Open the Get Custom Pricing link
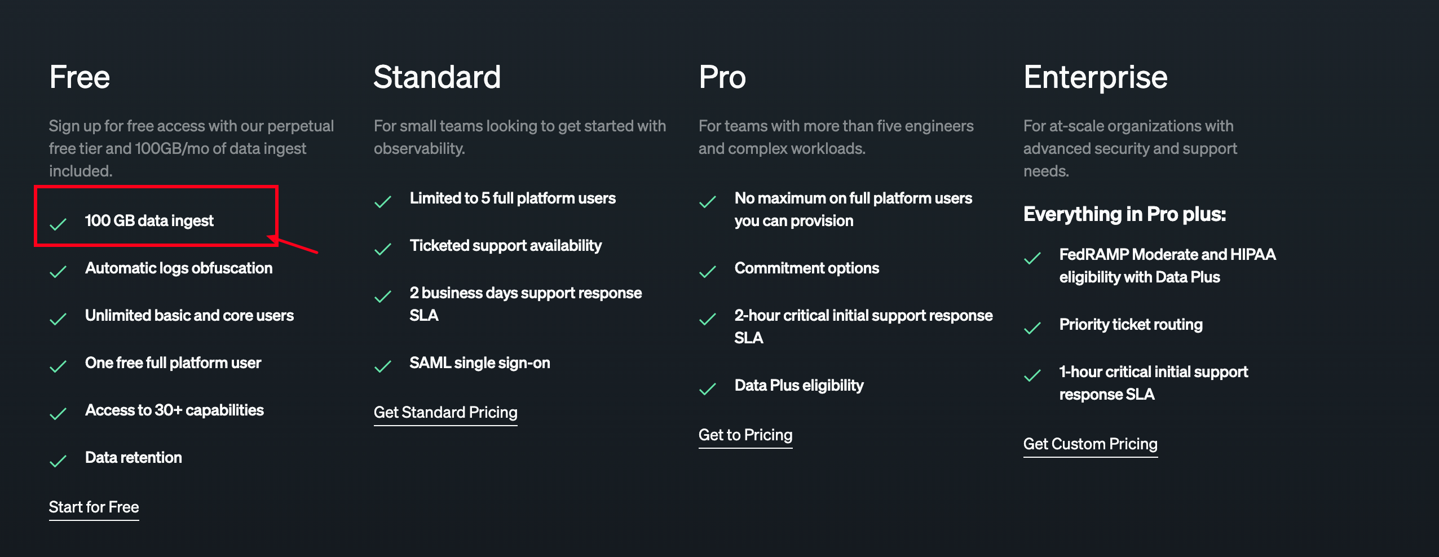This screenshot has height=557, width=1439. 1091,444
